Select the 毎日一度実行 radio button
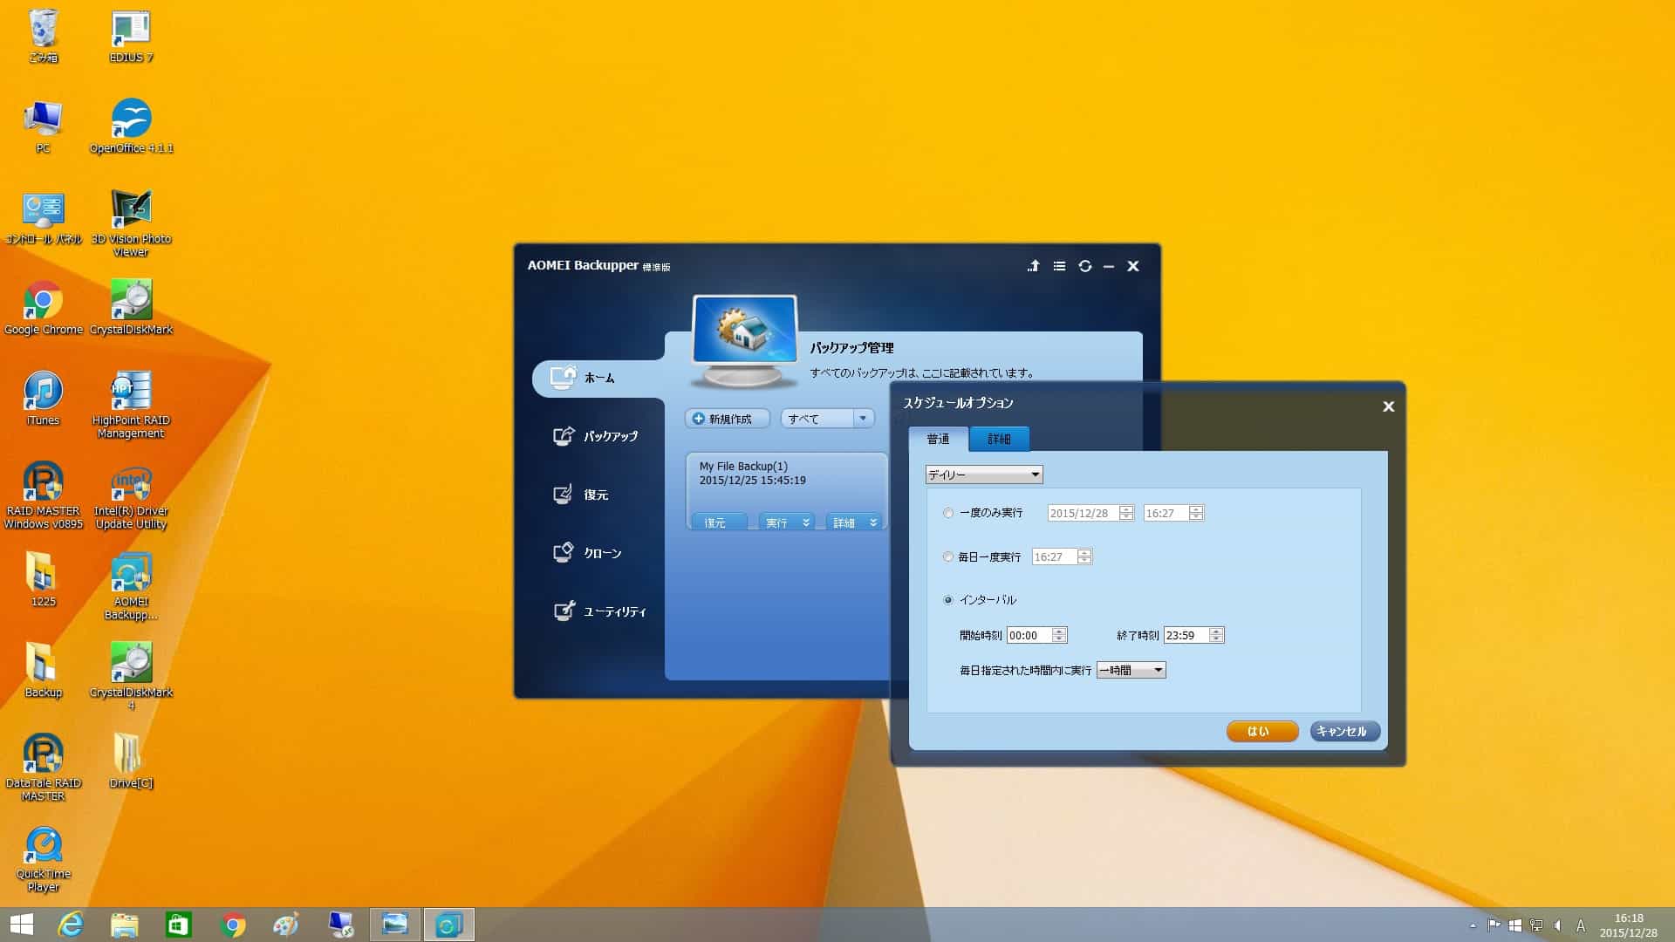 pos(948,556)
